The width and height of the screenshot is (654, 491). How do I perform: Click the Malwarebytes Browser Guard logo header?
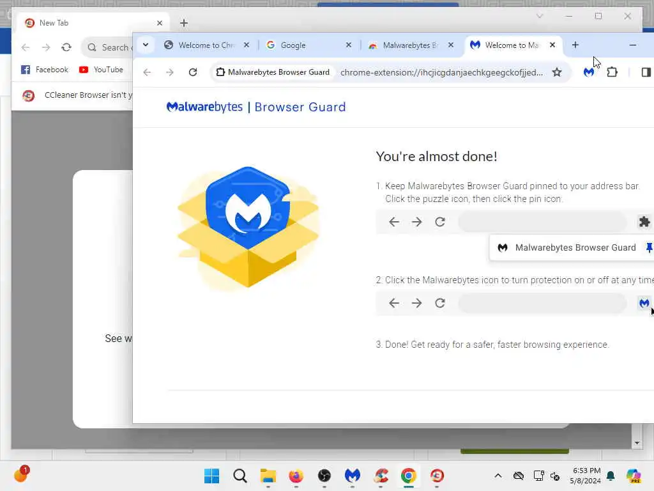coord(256,107)
